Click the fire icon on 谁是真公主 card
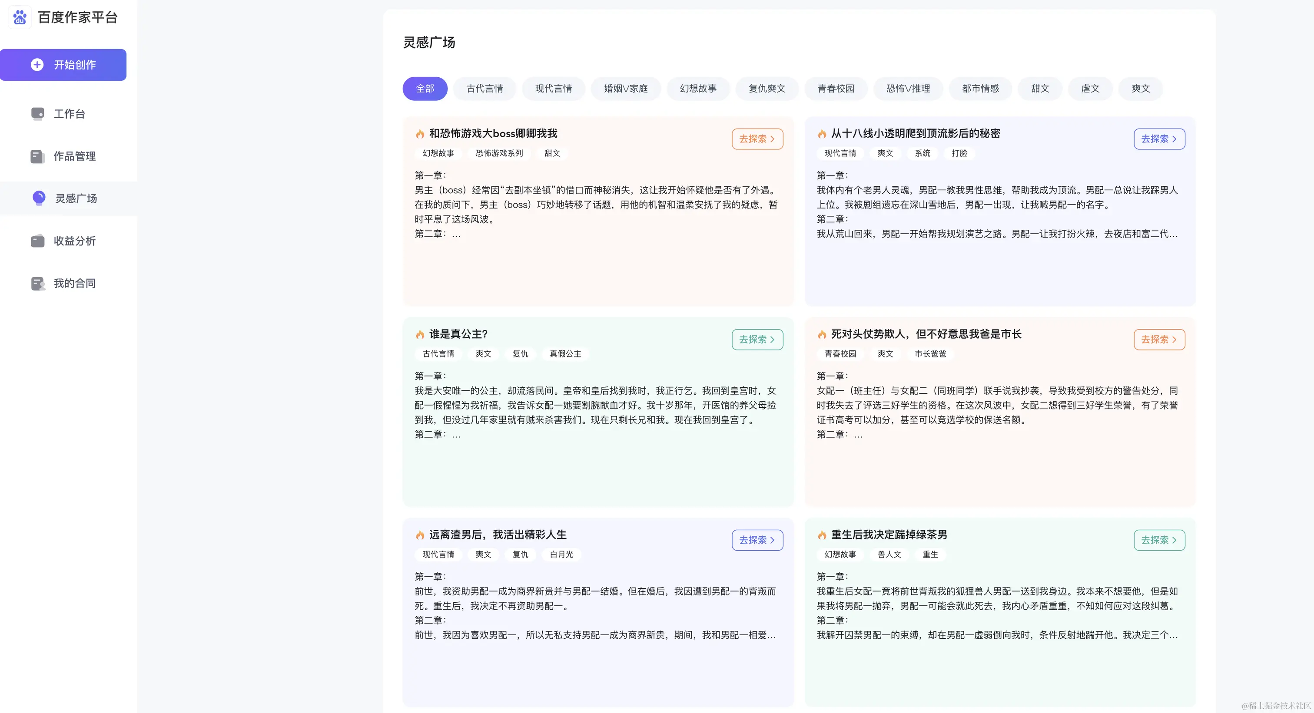Image resolution: width=1314 pixels, height=713 pixels. [x=420, y=334]
